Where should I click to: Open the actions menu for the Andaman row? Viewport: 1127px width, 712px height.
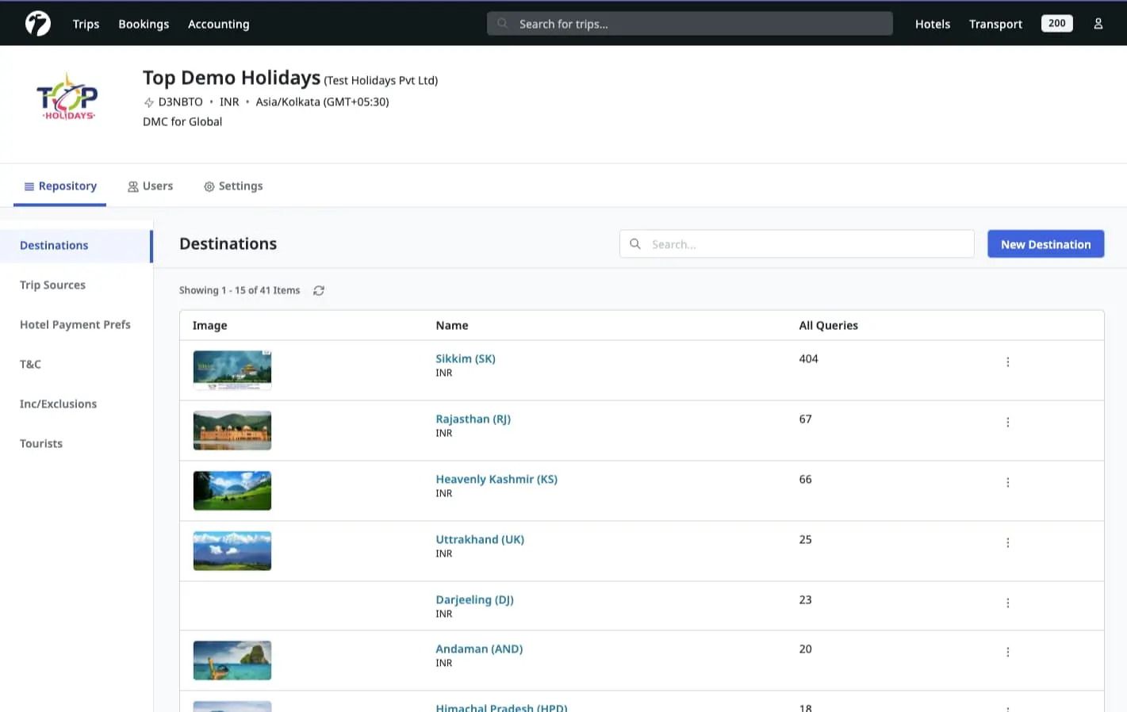tap(1007, 652)
